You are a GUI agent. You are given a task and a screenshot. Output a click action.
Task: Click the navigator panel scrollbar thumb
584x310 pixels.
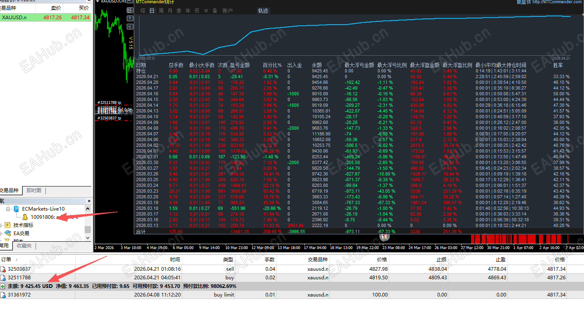(88, 229)
